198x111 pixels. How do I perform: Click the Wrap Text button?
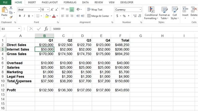point(95,10)
